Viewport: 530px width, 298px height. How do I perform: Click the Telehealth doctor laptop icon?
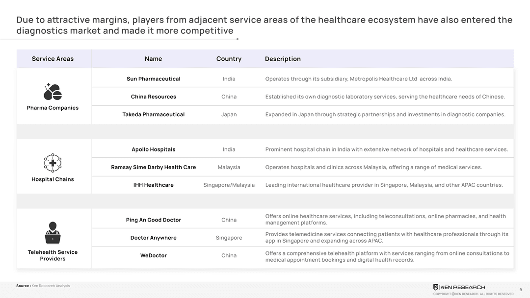click(x=53, y=233)
